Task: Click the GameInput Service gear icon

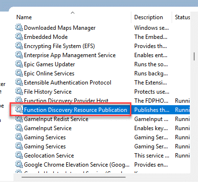Action: 19,128
